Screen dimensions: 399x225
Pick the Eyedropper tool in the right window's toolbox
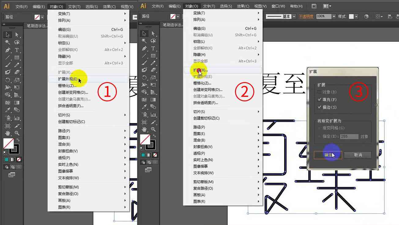[x=144, y=107]
